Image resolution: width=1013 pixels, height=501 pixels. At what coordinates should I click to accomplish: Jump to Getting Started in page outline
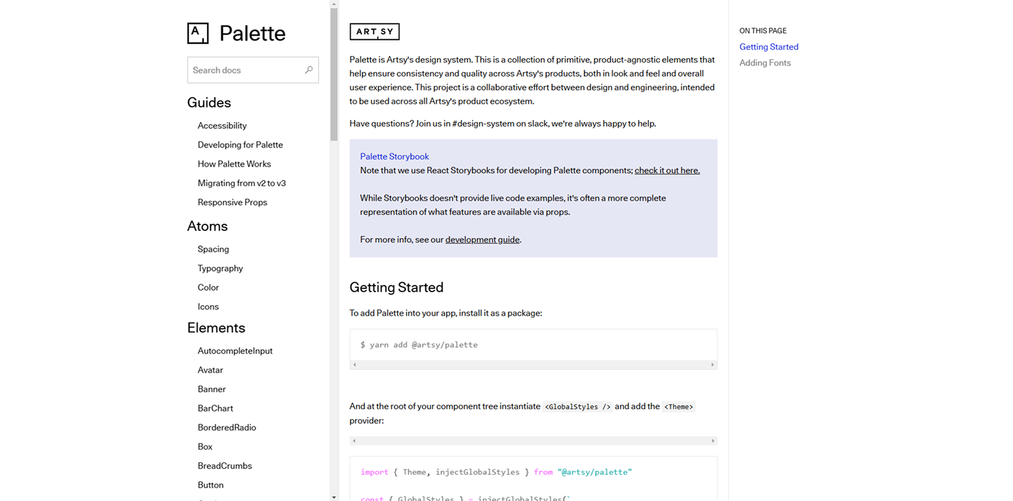(768, 47)
